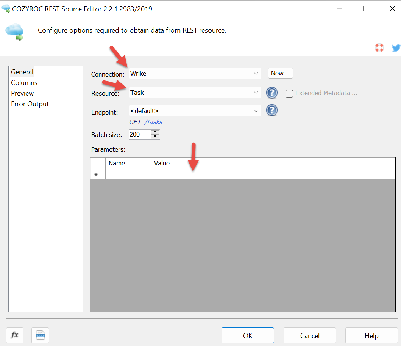Viewport: 401px width, 346px height.
Task: Maximize the REST Source Editor window
Action: pyautogui.click(x=365, y=9)
